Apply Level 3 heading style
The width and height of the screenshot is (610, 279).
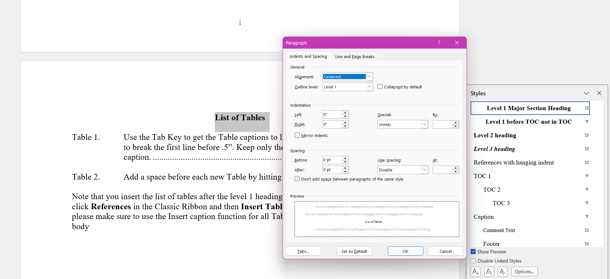[530, 149]
